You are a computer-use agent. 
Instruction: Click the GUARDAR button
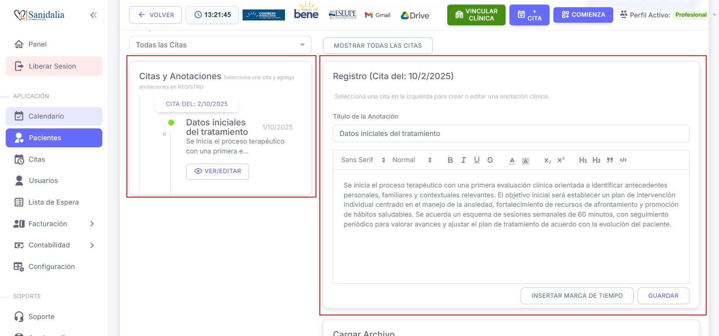pos(663,296)
